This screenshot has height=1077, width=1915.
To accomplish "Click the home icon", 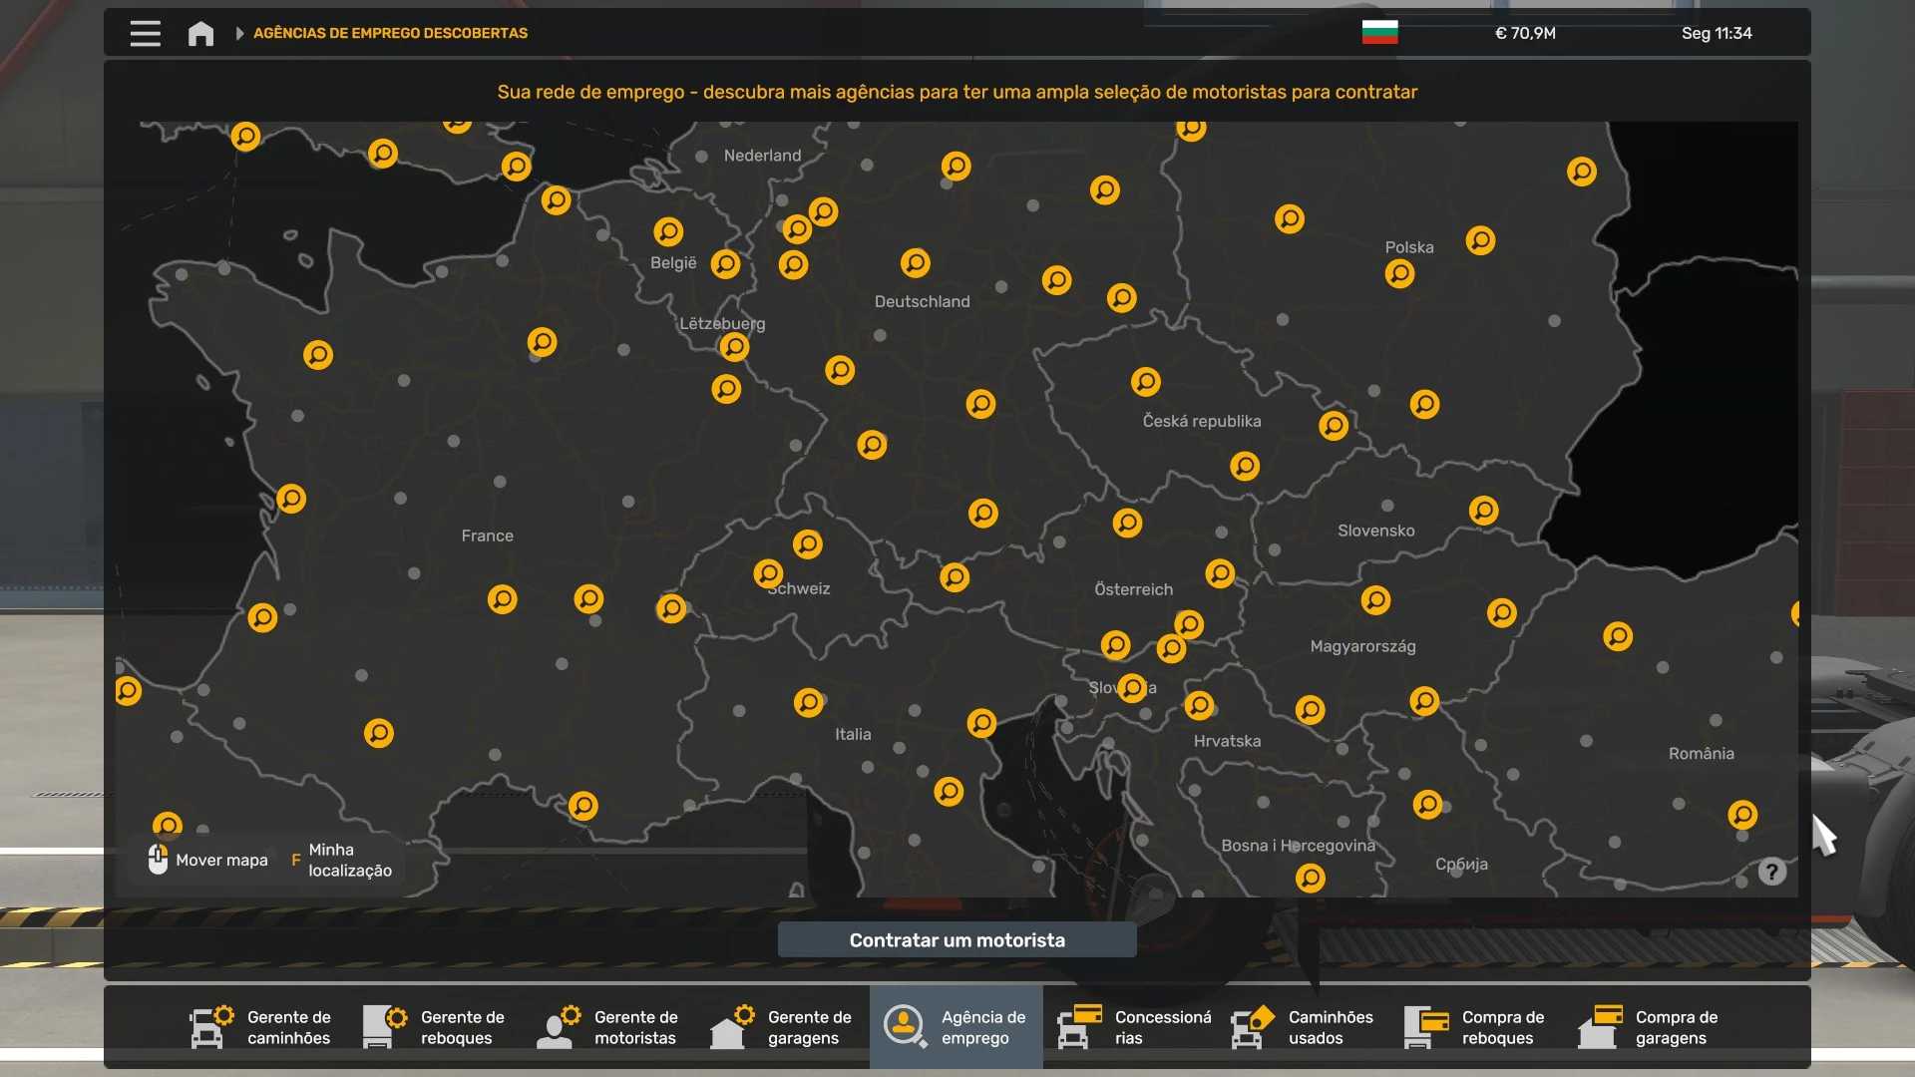I will (200, 33).
